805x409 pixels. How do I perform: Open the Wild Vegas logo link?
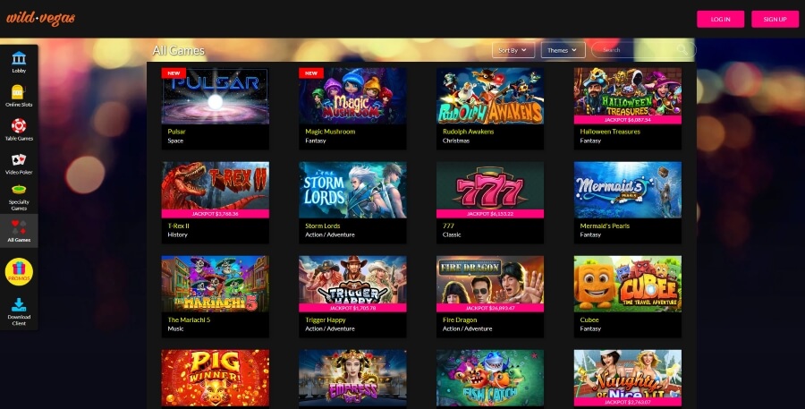[x=40, y=18]
